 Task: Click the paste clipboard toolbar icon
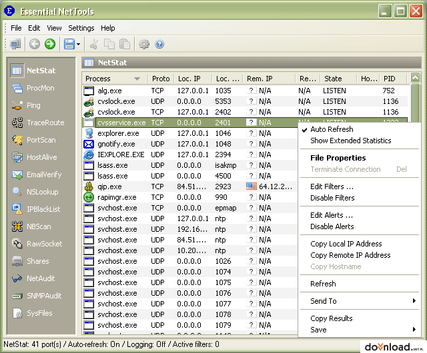[125, 44]
